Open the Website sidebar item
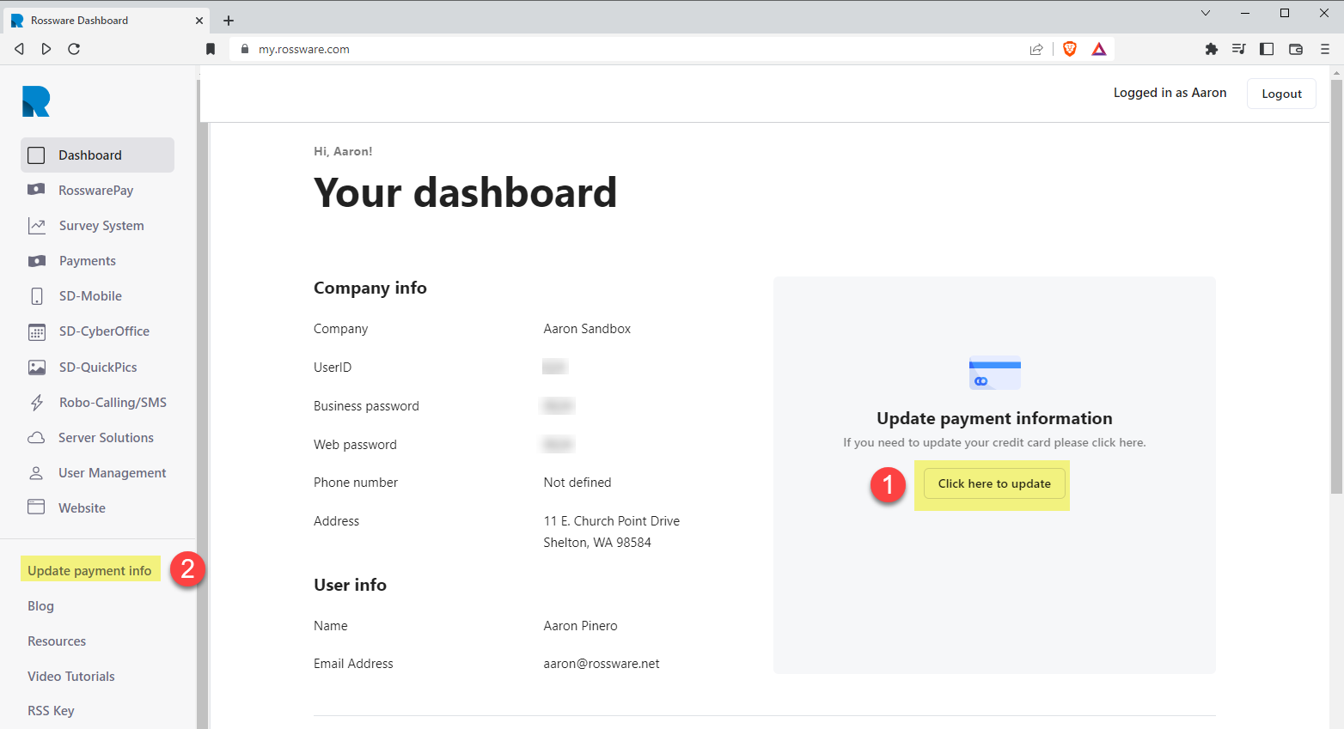Image resolution: width=1344 pixels, height=729 pixels. (x=82, y=508)
